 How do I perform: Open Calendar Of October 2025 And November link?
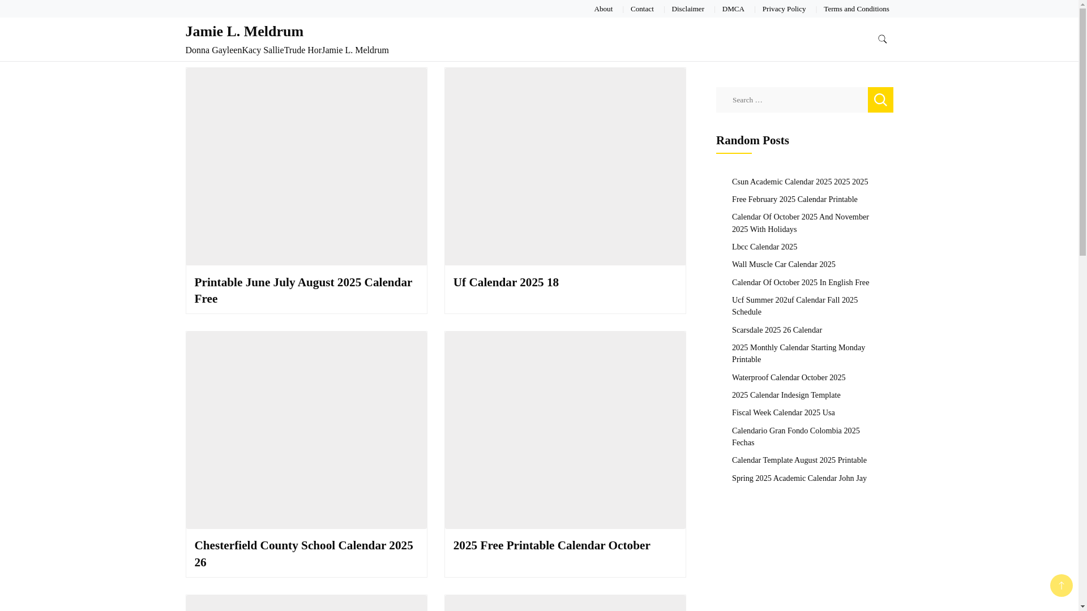800,223
